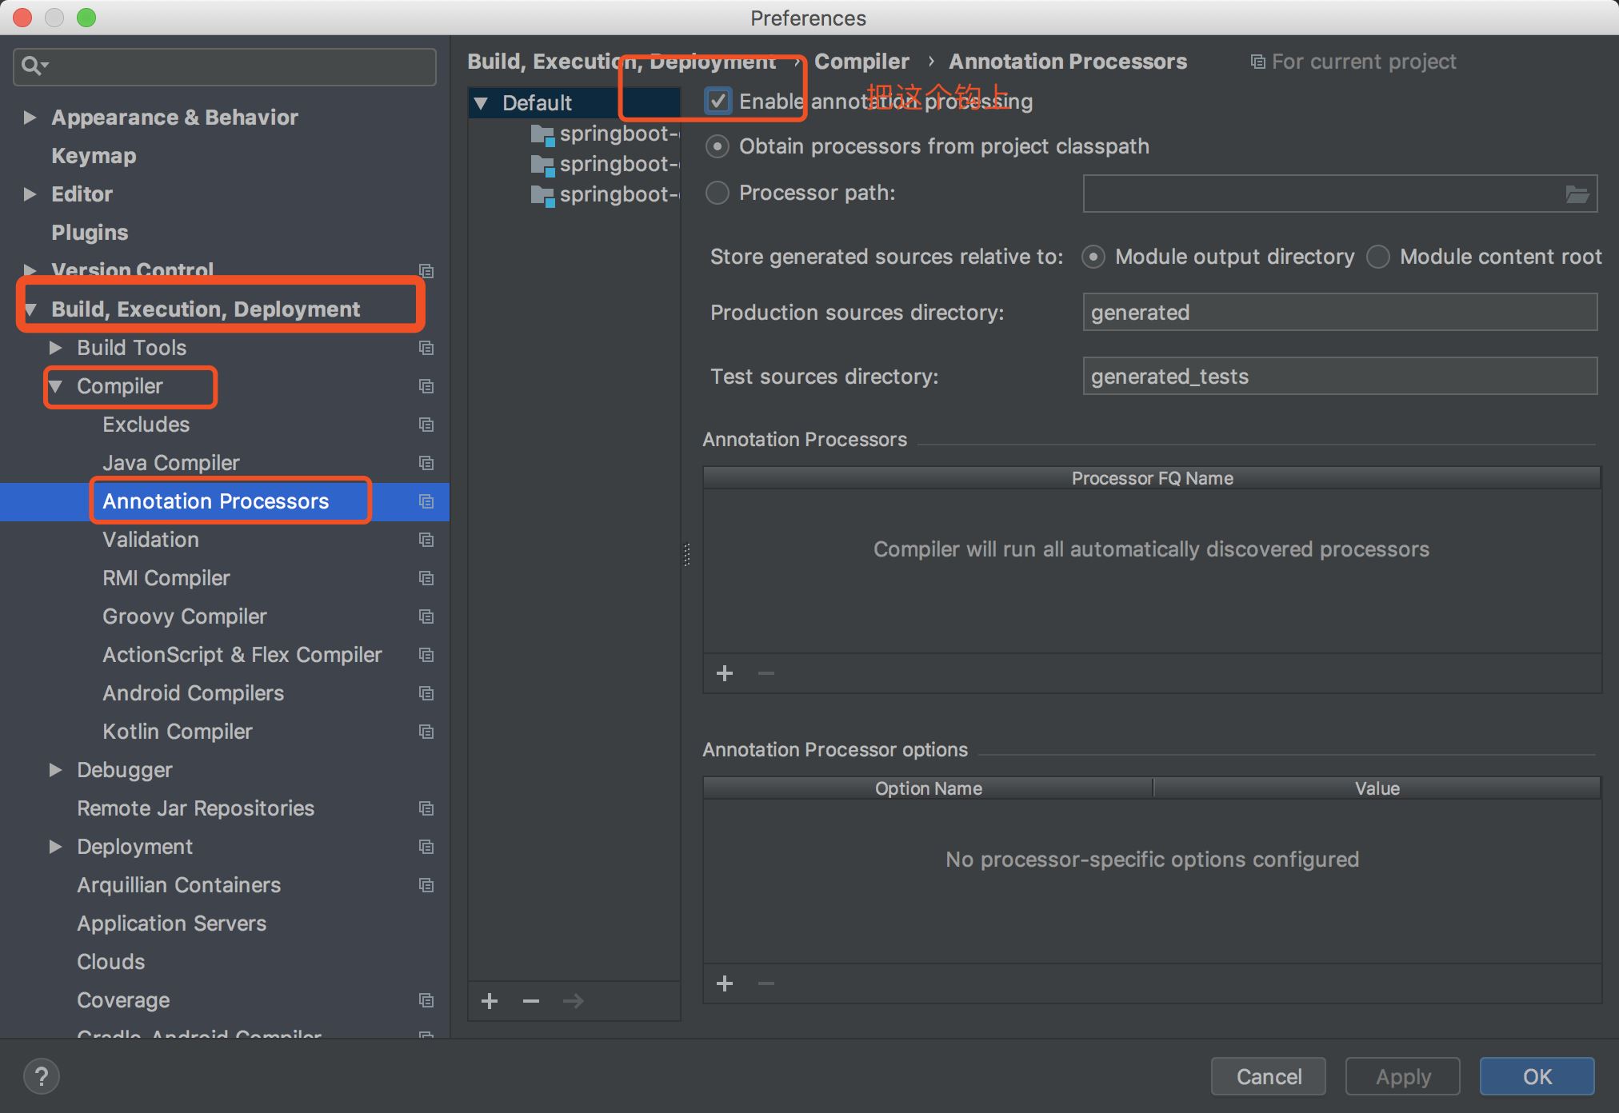Click the plus icon under Annotation Processors table
The image size is (1619, 1113).
point(725,673)
